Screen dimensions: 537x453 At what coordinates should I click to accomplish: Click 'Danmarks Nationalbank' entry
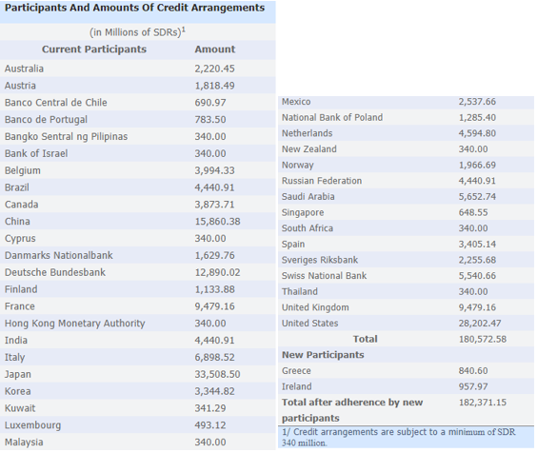pos(59,255)
